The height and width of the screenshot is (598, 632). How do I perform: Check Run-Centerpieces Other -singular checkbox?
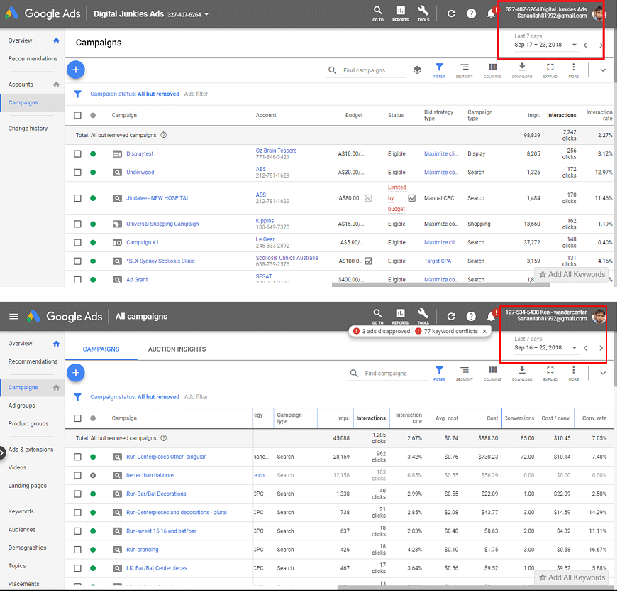pyautogui.click(x=77, y=457)
